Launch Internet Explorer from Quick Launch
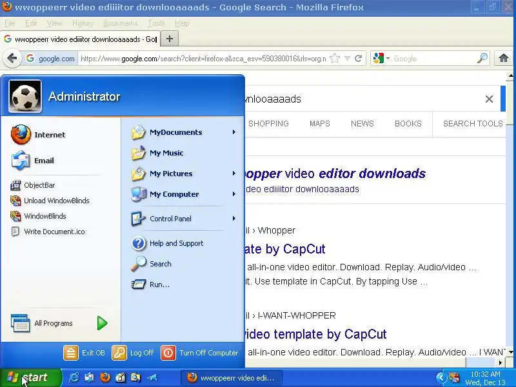This screenshot has width=516, height=387. [74, 377]
